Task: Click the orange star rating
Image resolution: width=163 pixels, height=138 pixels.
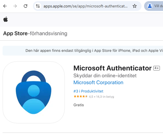Action: coord(81,97)
